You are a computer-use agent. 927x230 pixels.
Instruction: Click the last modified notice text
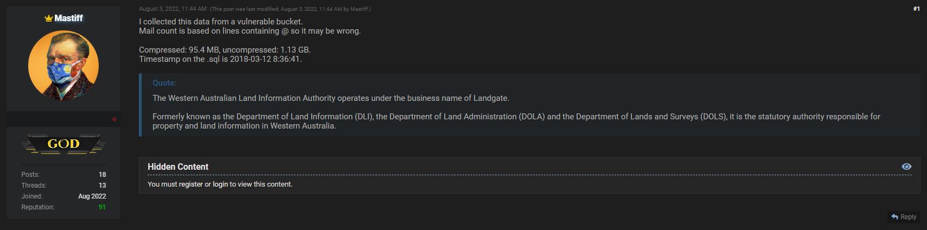[x=291, y=9]
